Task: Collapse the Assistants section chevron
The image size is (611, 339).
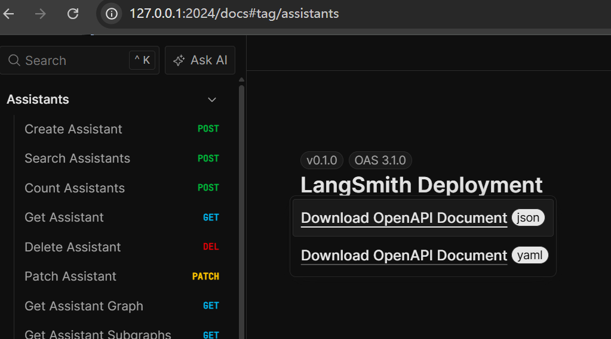Action: (x=212, y=99)
